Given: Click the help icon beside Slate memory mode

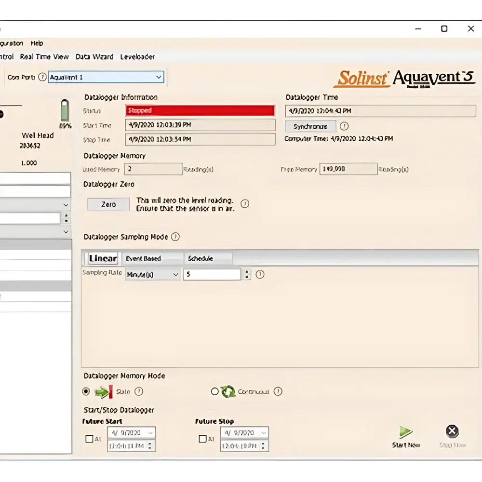Looking at the screenshot, I should pos(138,392).
